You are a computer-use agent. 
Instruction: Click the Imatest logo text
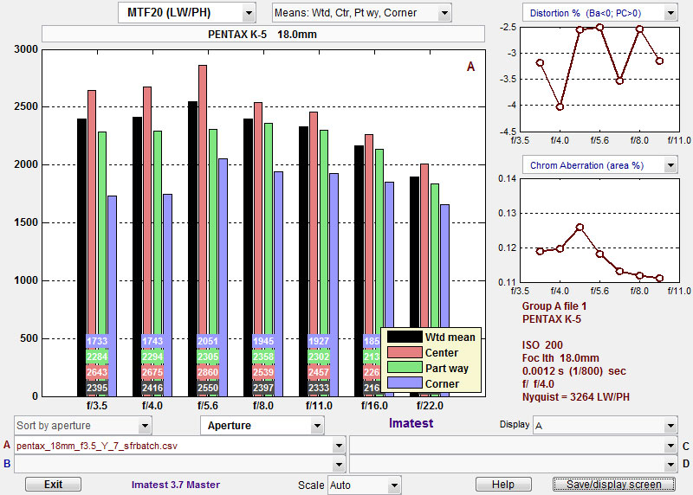411,423
